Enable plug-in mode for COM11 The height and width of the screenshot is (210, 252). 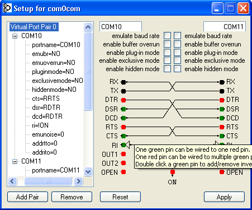[177, 52]
